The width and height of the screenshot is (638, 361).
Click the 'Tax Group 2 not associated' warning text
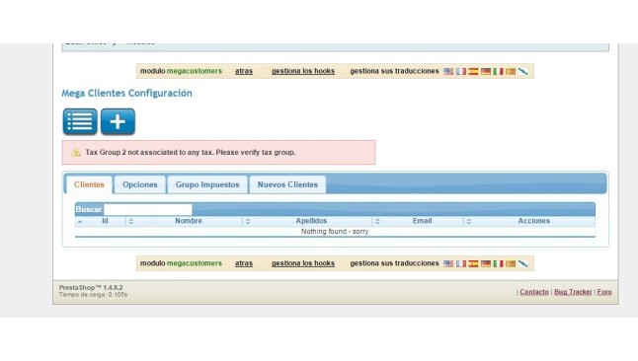191,153
